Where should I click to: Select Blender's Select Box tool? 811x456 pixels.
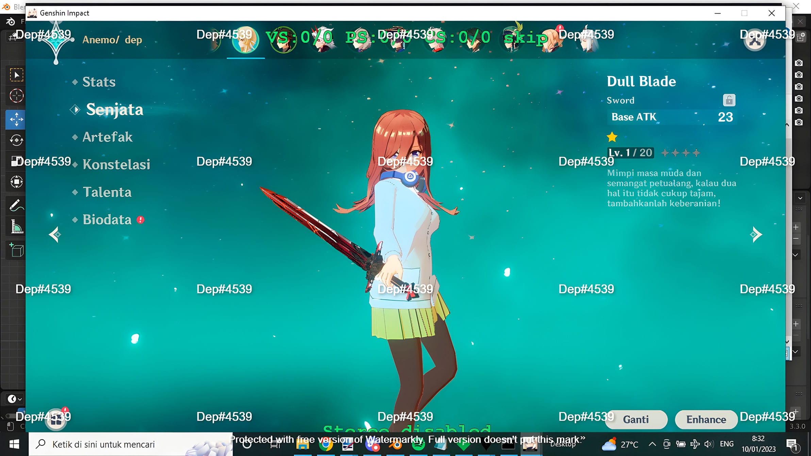pyautogui.click(x=16, y=75)
